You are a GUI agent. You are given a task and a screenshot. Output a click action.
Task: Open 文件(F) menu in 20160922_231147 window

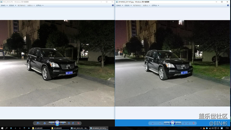click(119, 5)
